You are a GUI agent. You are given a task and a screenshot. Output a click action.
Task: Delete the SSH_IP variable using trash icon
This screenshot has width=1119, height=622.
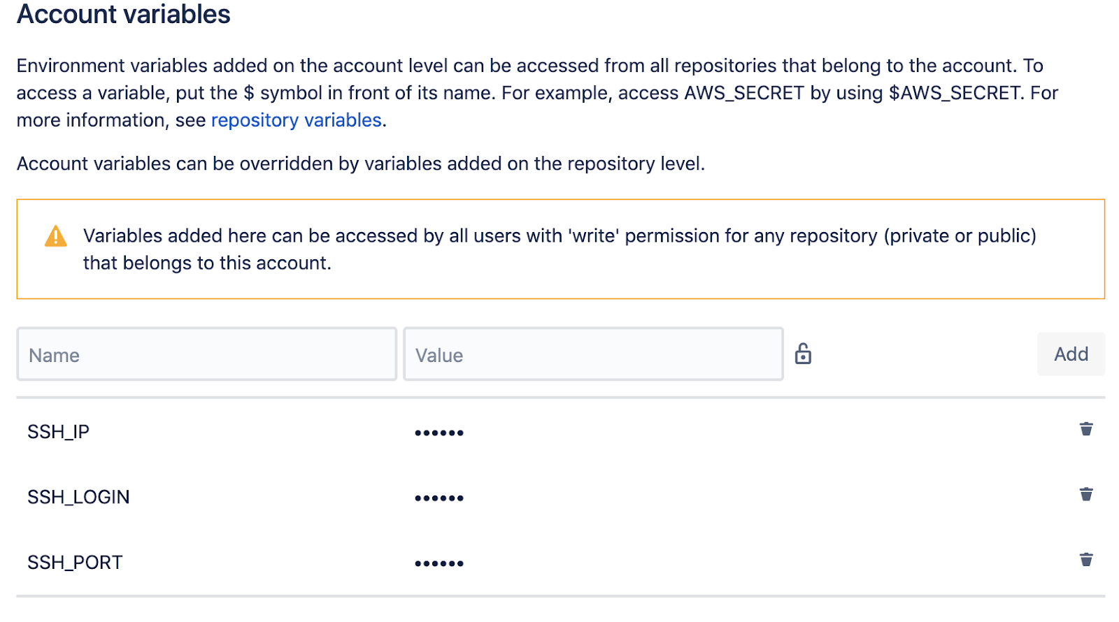click(x=1085, y=430)
